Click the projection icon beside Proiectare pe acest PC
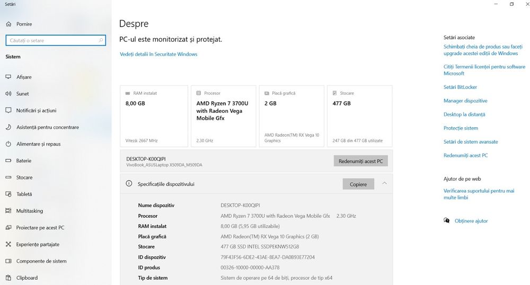This screenshot has width=530, height=285. [8, 228]
